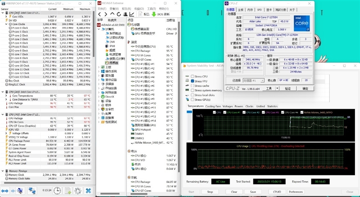Click HWiNFO expand/collapse blue arrows icon
The width and height of the screenshot is (360, 197).
coord(5,191)
